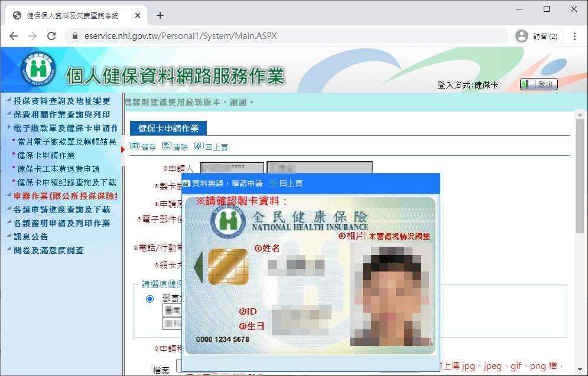Open 健保卡工本費退費申請
The width and height of the screenshot is (588, 376).
pos(58,169)
